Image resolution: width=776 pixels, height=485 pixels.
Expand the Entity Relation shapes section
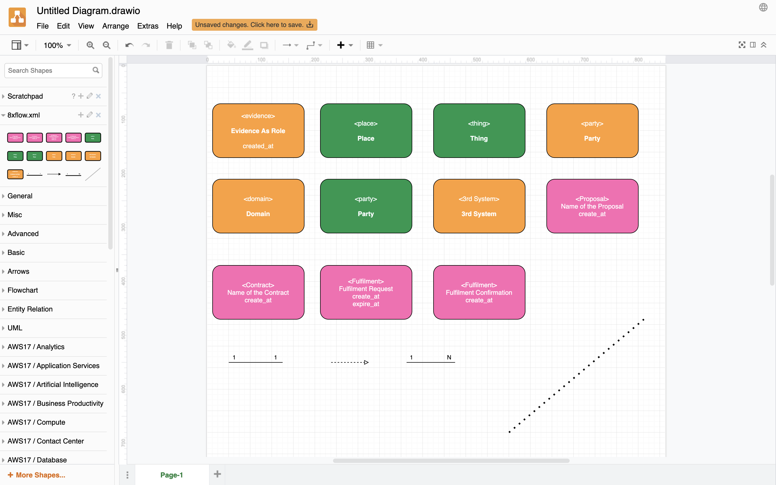pos(30,309)
